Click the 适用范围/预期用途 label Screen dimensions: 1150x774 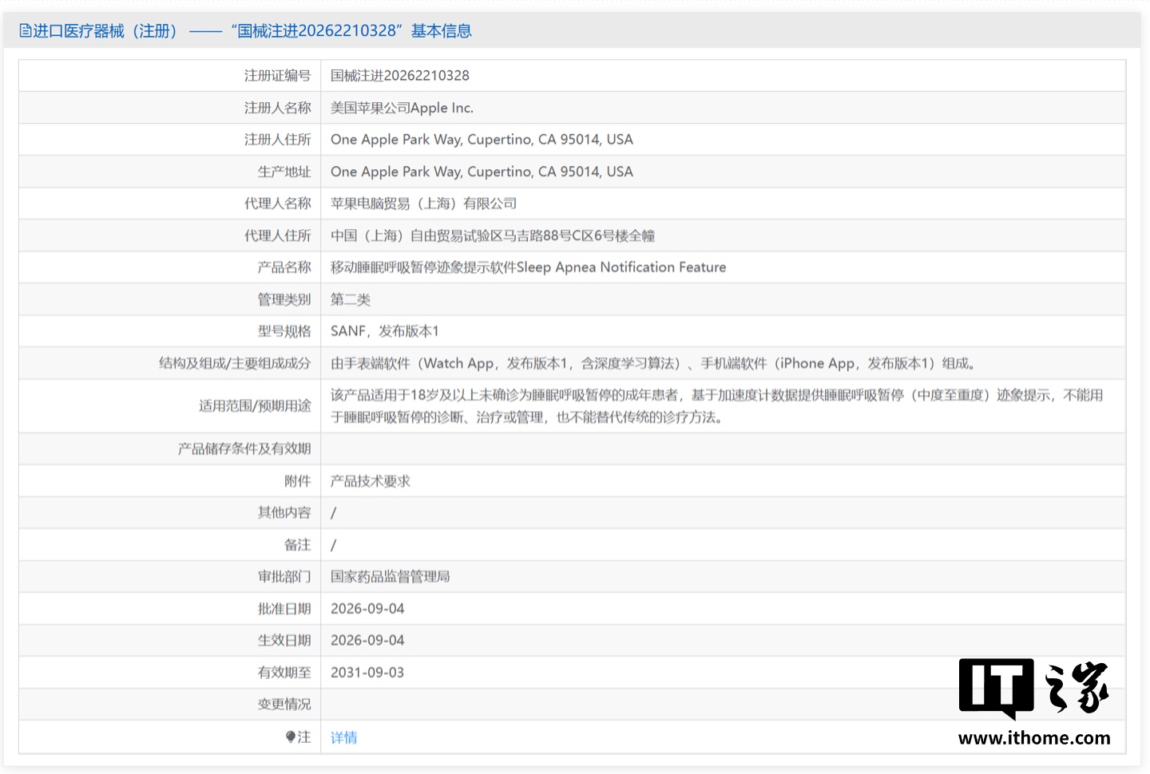point(255,406)
